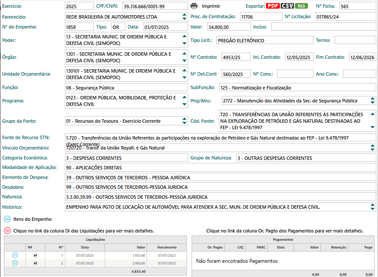
Task: Click the 'Não foram encotrados Pagamentos' message
Action: point(237,261)
